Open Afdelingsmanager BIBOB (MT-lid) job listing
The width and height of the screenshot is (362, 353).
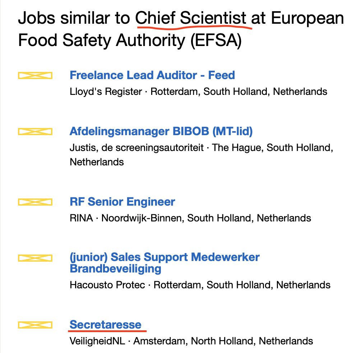[x=161, y=132]
